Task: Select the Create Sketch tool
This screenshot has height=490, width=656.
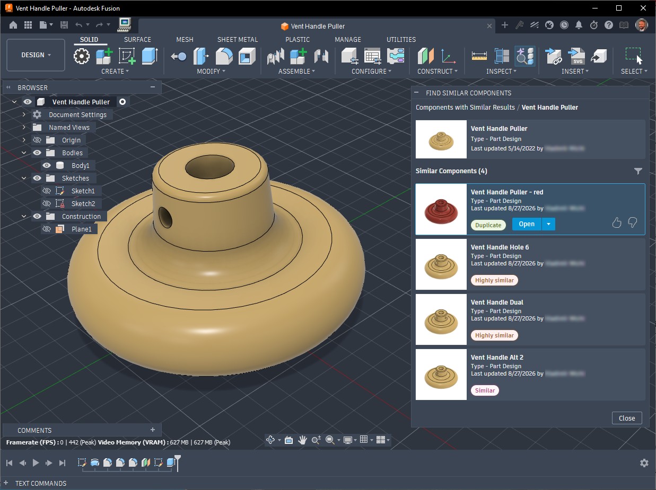Action: click(127, 56)
